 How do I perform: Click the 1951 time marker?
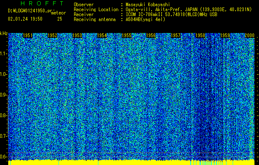point(28,35)
